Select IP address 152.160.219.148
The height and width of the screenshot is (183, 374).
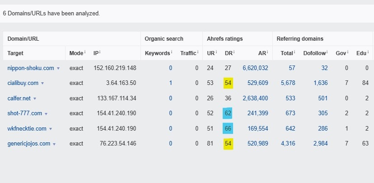[x=115, y=68]
